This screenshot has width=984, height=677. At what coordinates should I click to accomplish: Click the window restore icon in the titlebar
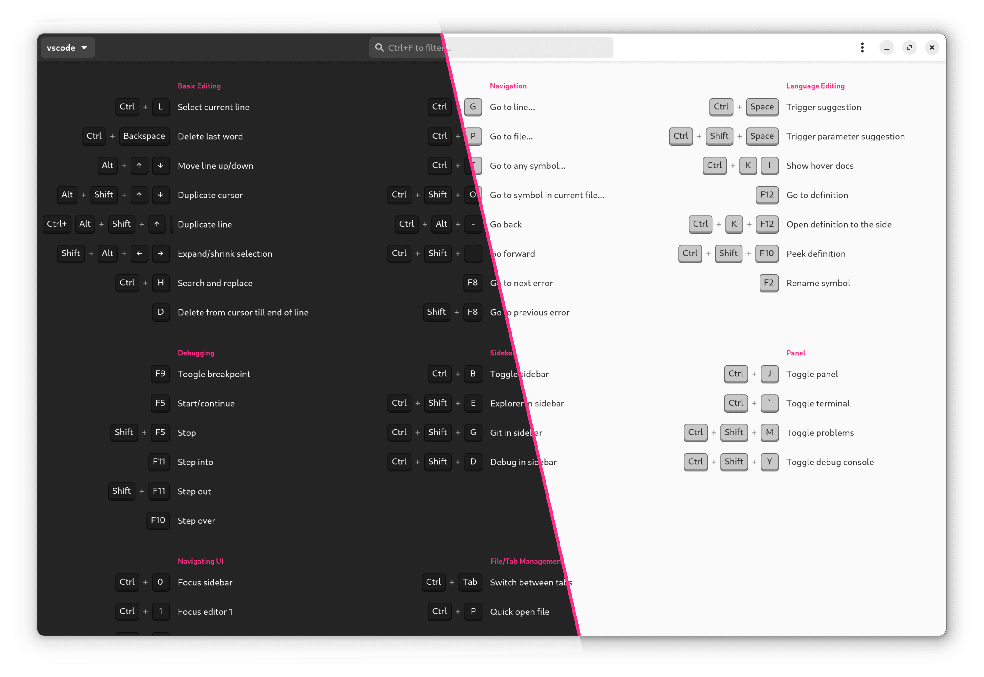pos(909,47)
